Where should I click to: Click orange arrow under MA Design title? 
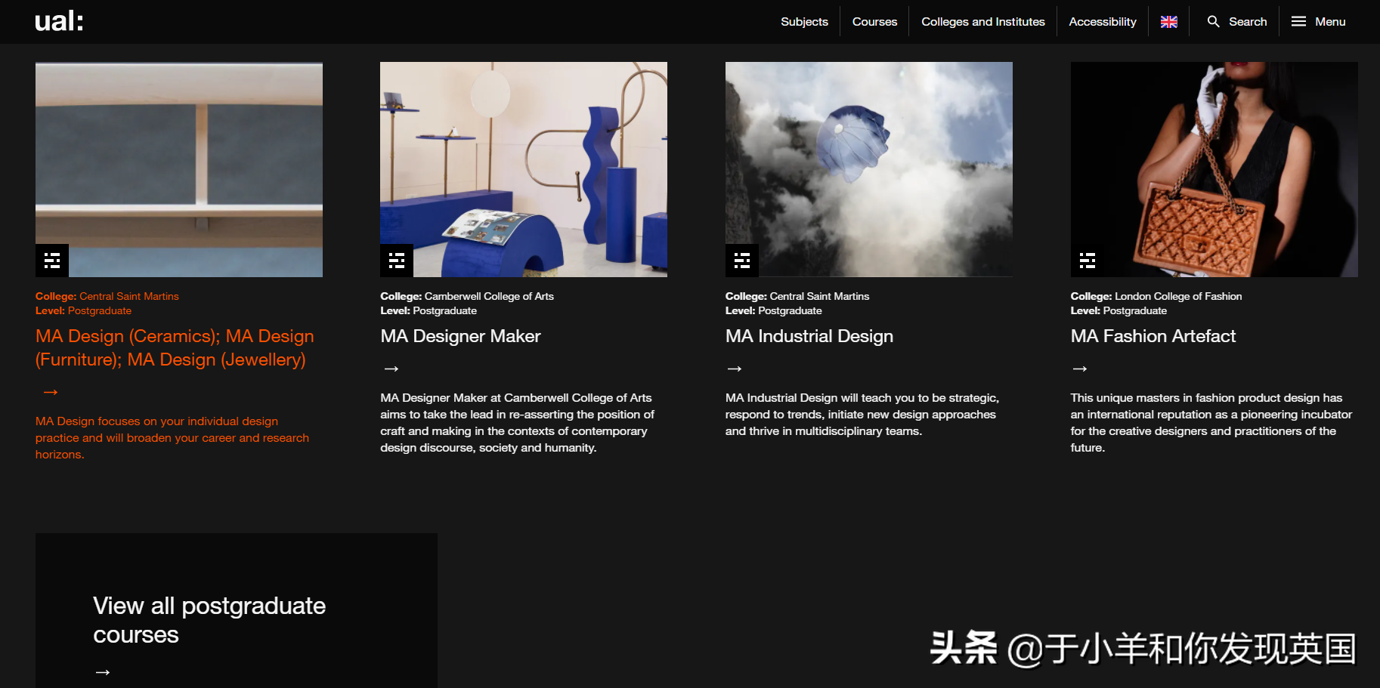coord(51,392)
